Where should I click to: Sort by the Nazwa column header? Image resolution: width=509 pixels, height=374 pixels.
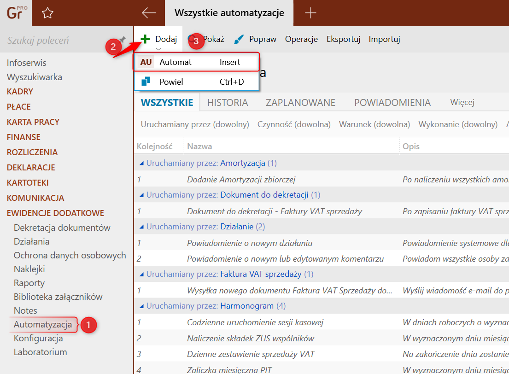[x=199, y=146]
